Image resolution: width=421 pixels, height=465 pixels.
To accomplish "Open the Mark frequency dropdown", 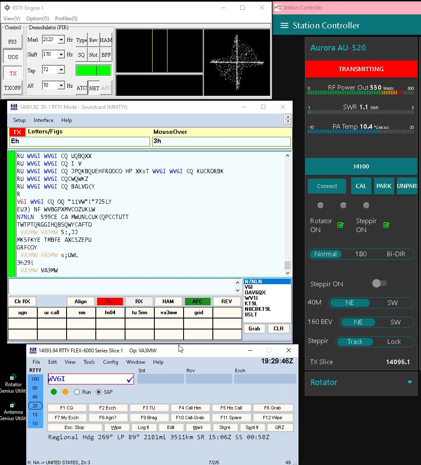I will point(61,40).
